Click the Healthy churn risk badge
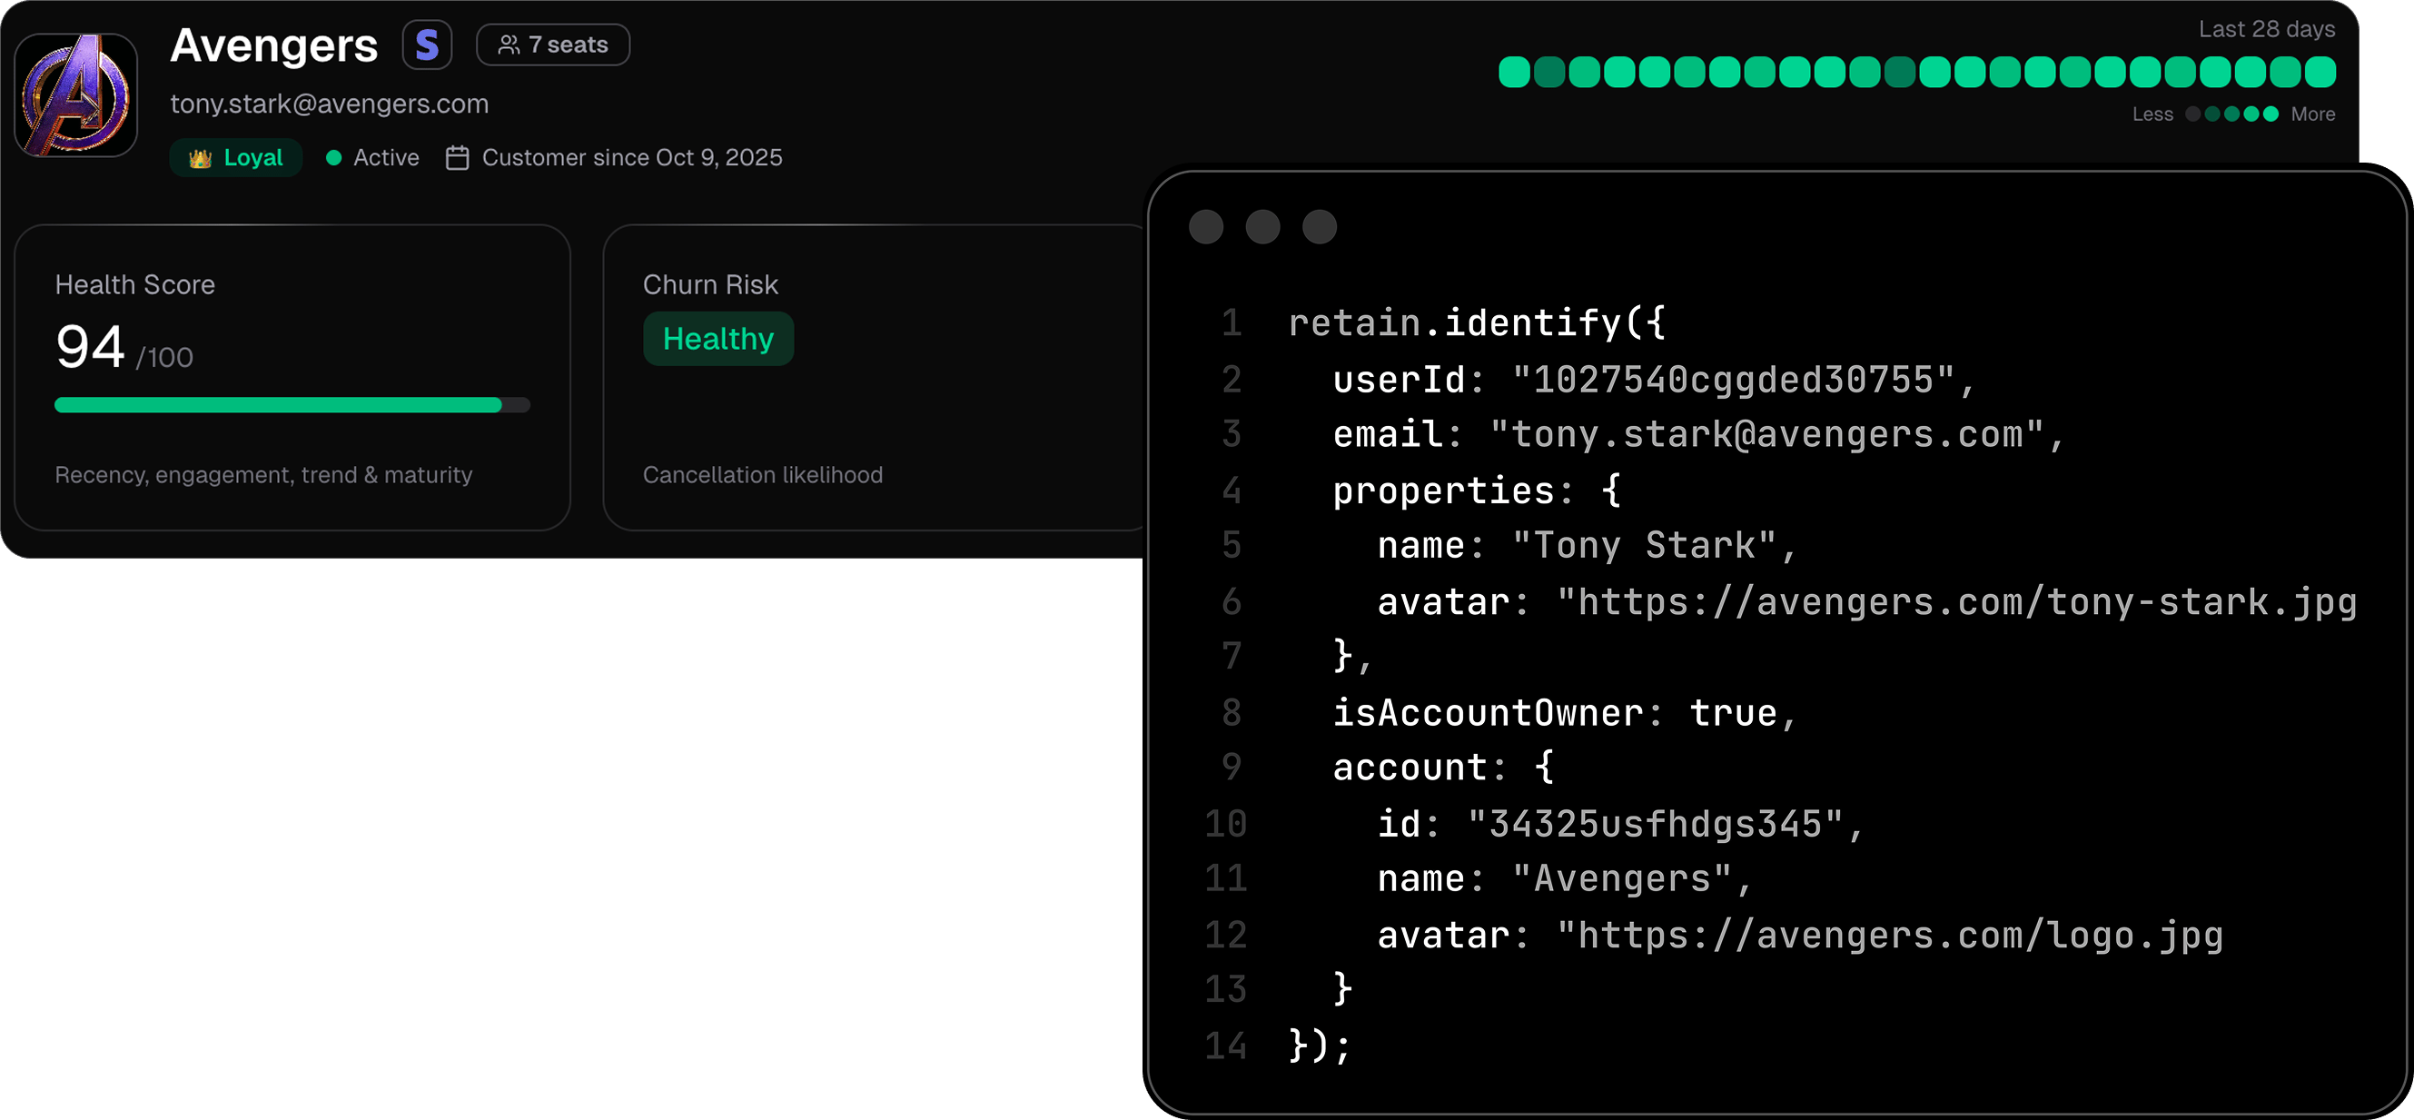Image resolution: width=2414 pixels, height=1120 pixels. [x=718, y=340]
